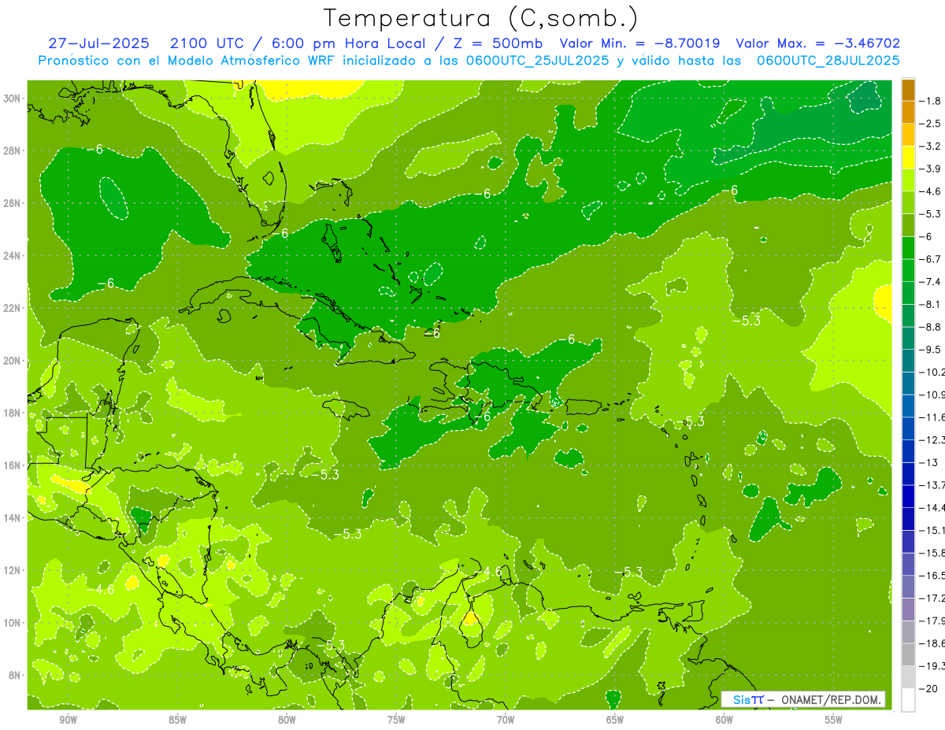Select the gray legend swatch between -18.6 and -19.3
Viewport: 945px width, 730px height.
pyautogui.click(x=908, y=654)
